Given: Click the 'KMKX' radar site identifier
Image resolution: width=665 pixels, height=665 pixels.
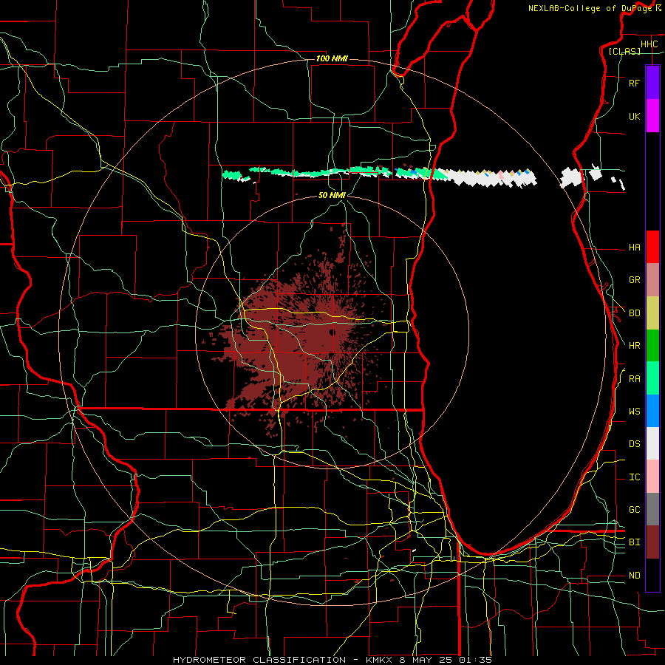Looking at the screenshot, I should tap(379, 660).
